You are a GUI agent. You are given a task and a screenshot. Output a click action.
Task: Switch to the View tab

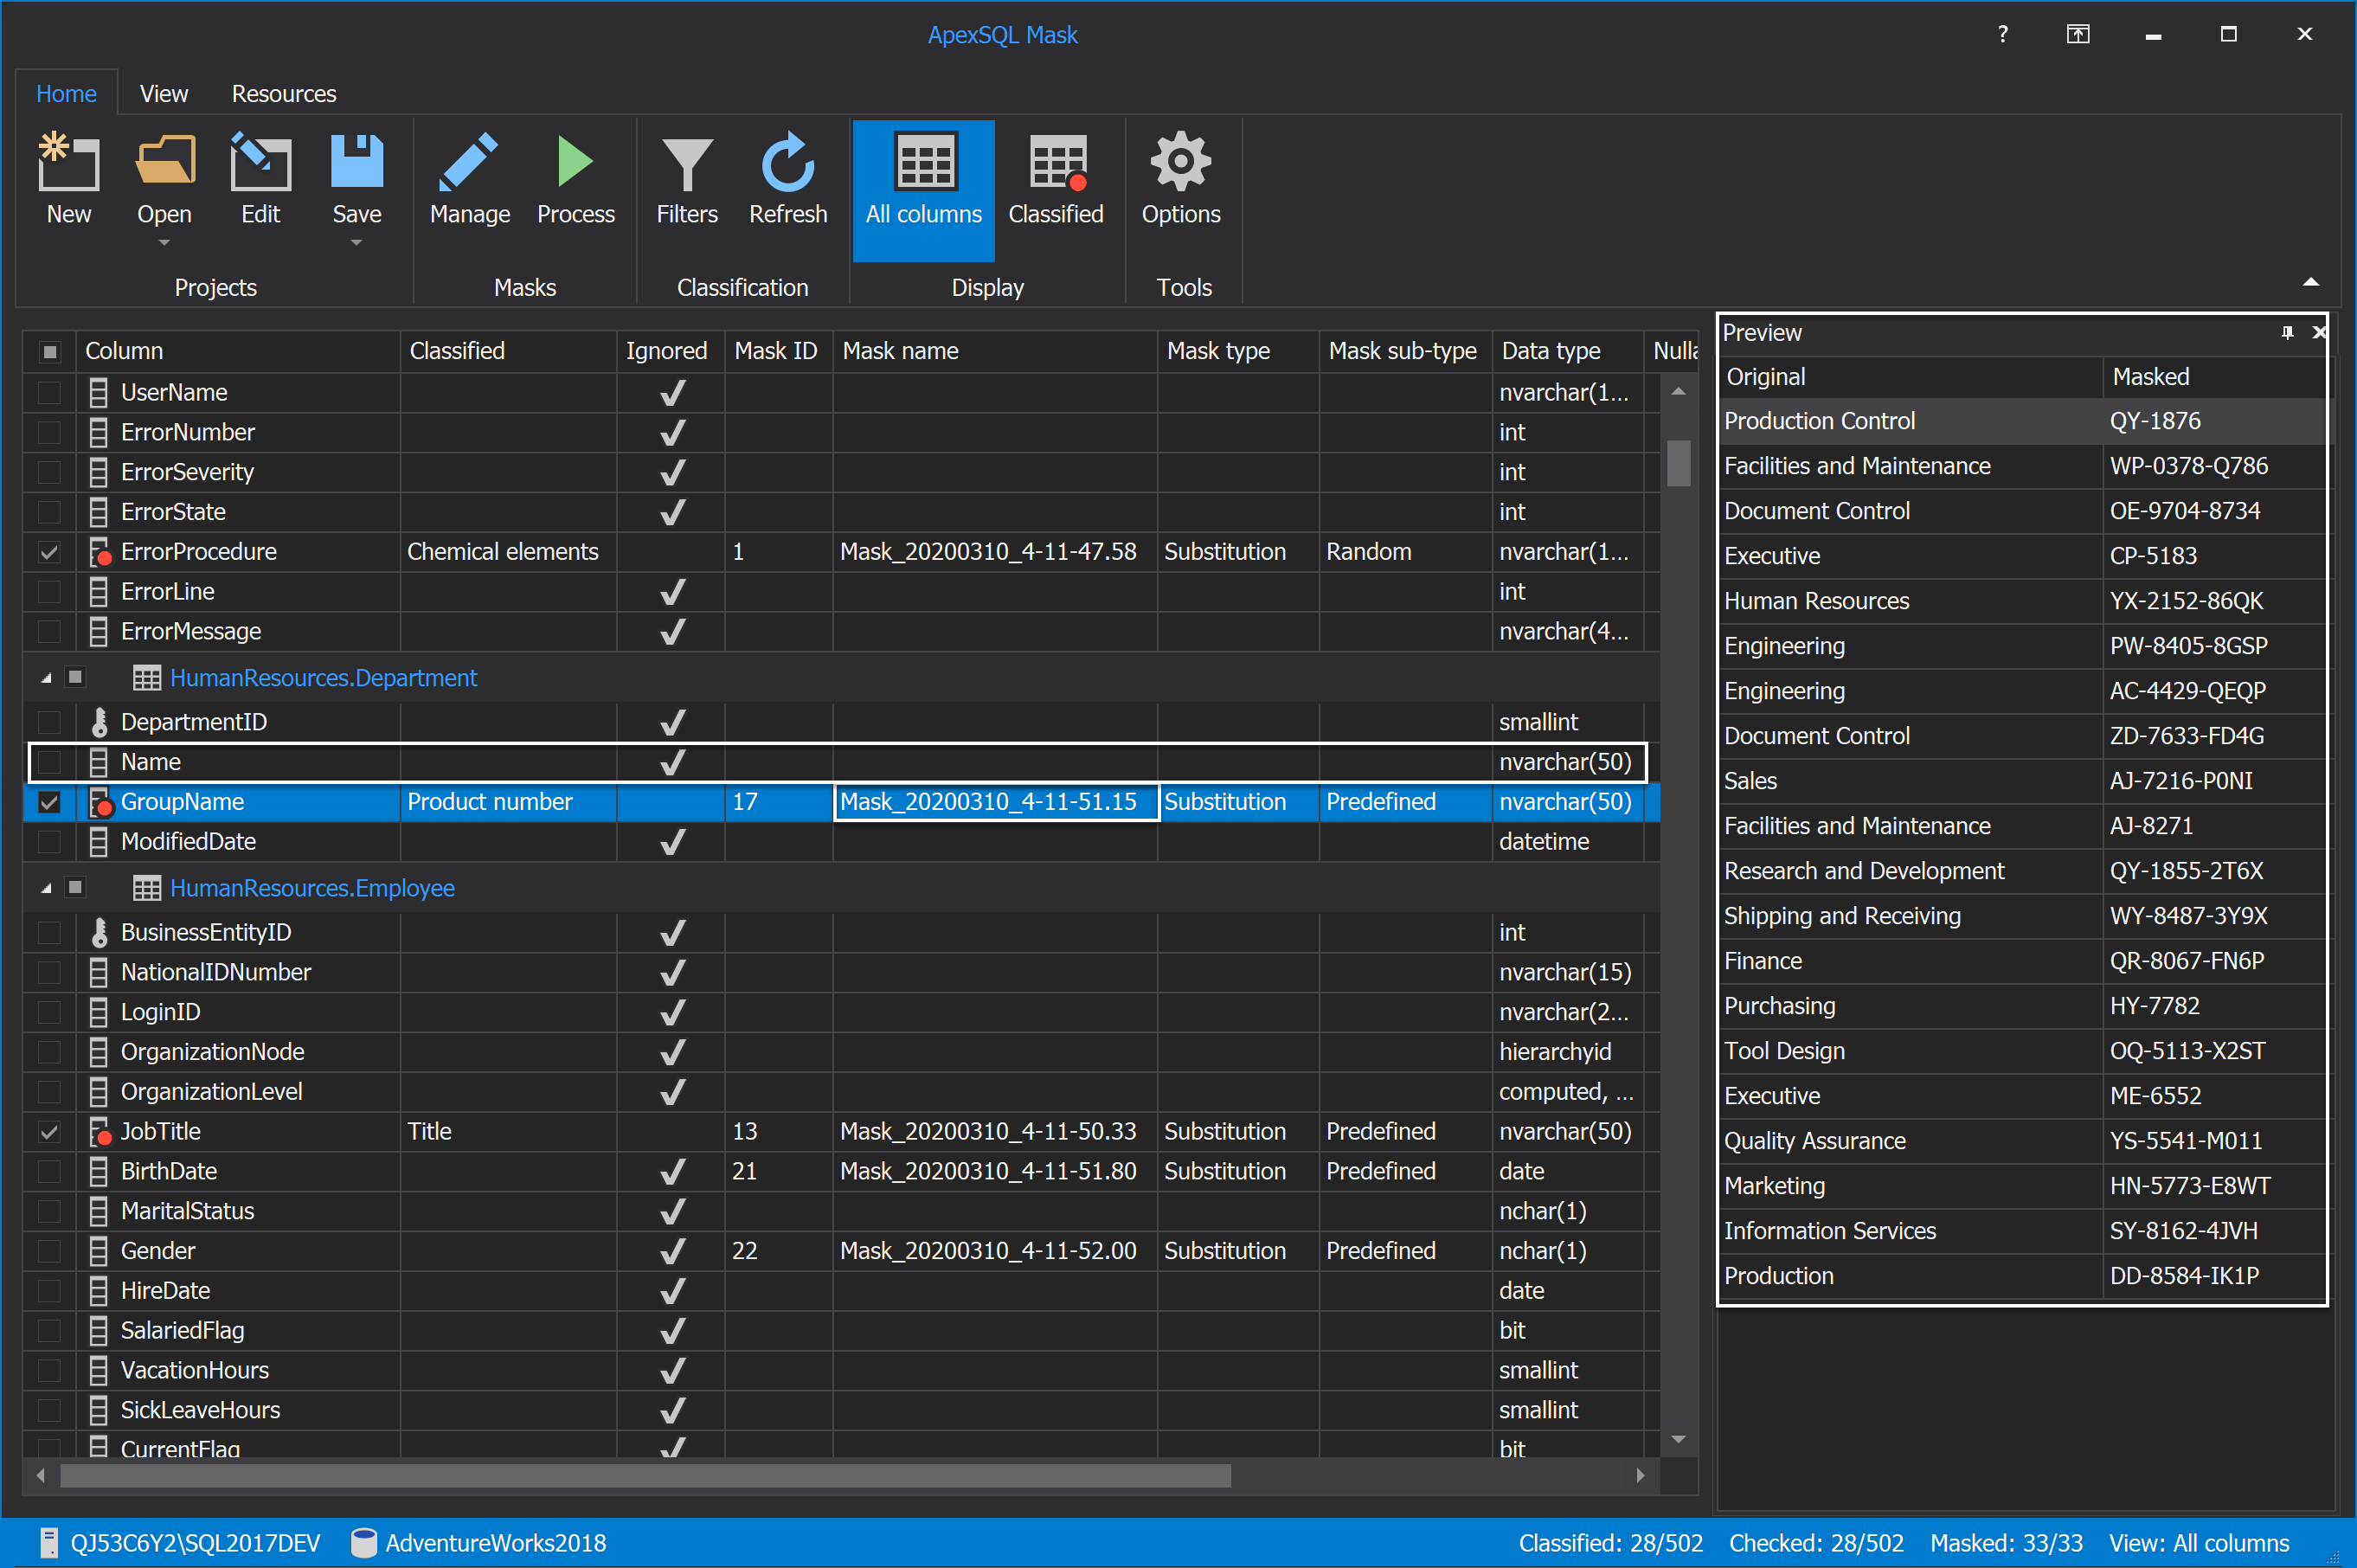(164, 93)
